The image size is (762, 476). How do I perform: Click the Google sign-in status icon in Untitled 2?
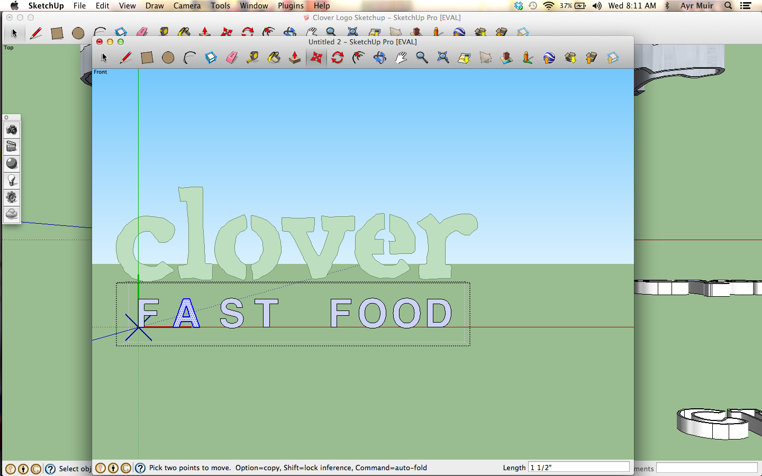point(126,468)
